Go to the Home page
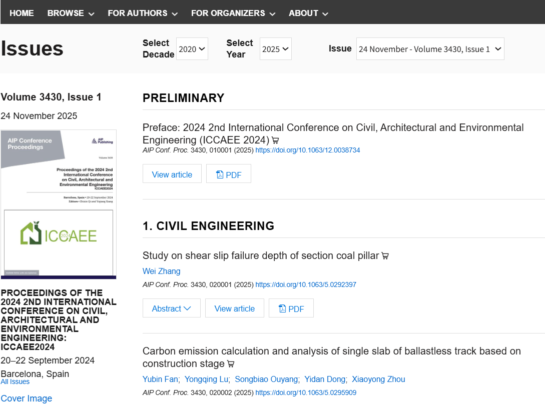The width and height of the screenshot is (545, 405). [22, 13]
